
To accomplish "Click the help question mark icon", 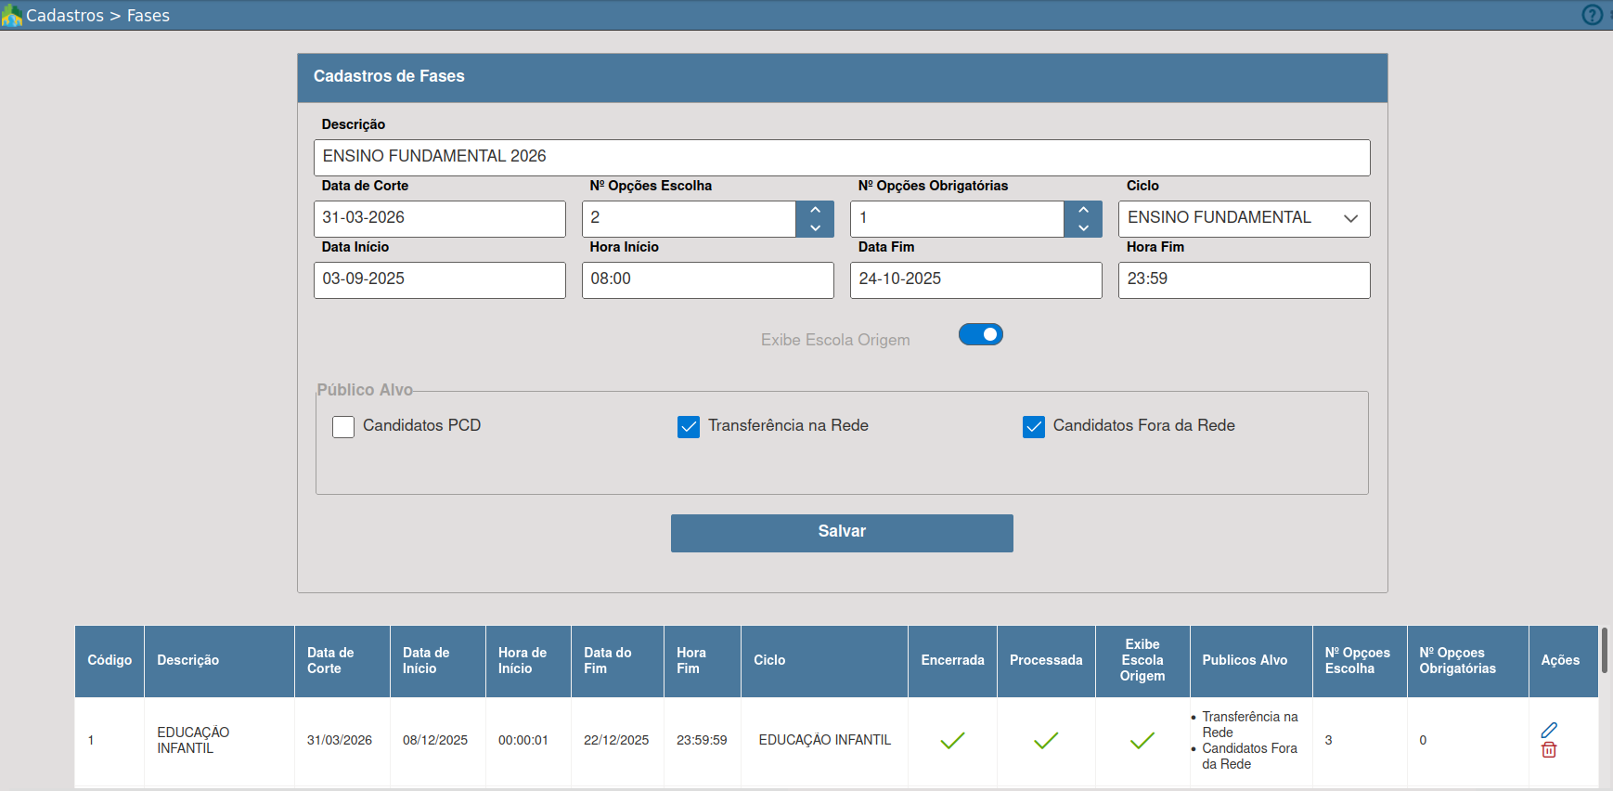I will (x=1593, y=15).
